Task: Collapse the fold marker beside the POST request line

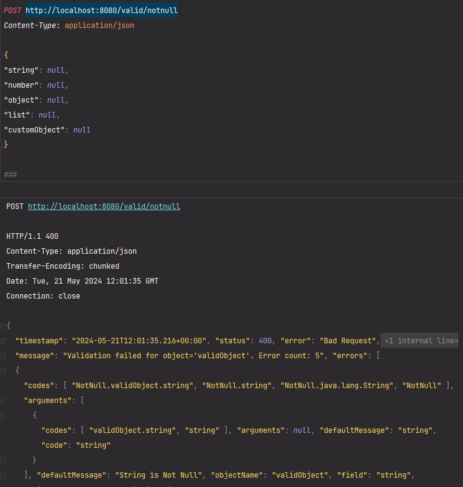Action: pyautogui.click(x=1, y=11)
